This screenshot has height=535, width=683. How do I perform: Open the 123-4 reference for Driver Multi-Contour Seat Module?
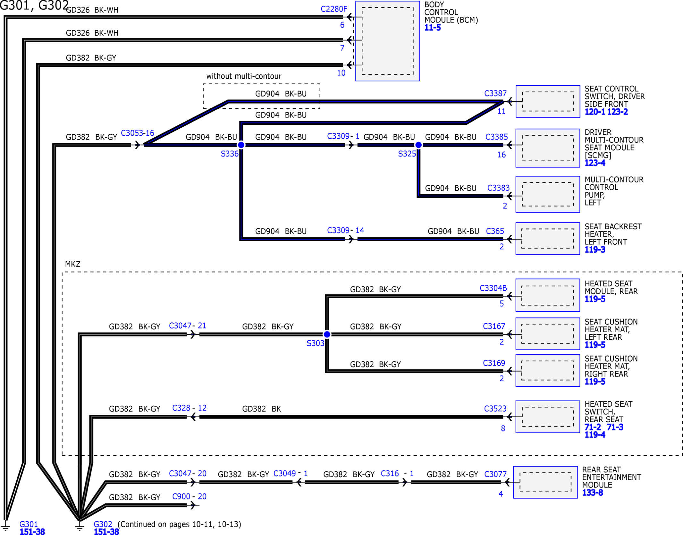(x=595, y=163)
